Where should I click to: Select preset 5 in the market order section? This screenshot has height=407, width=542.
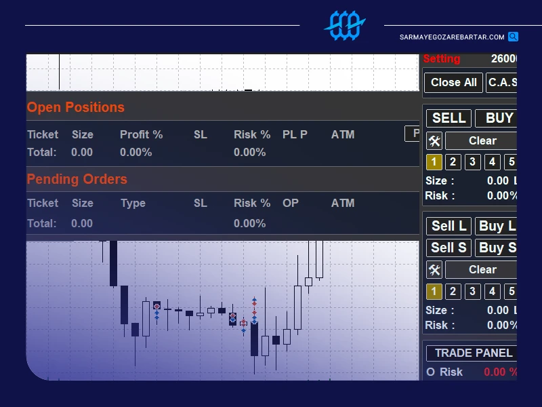511,161
